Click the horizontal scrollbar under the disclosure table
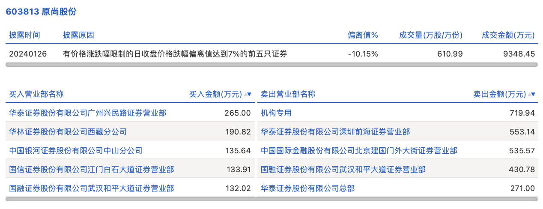This screenshot has width=543, height=209. [x=271, y=65]
